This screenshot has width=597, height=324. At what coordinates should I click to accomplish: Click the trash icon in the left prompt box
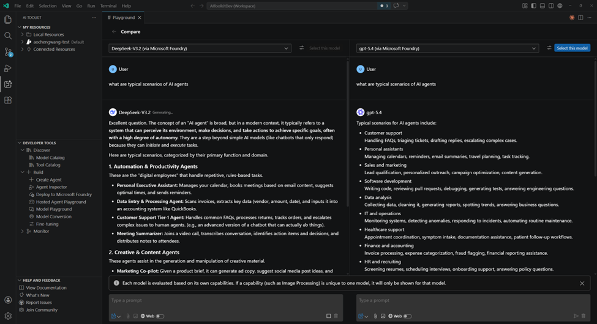click(336, 316)
